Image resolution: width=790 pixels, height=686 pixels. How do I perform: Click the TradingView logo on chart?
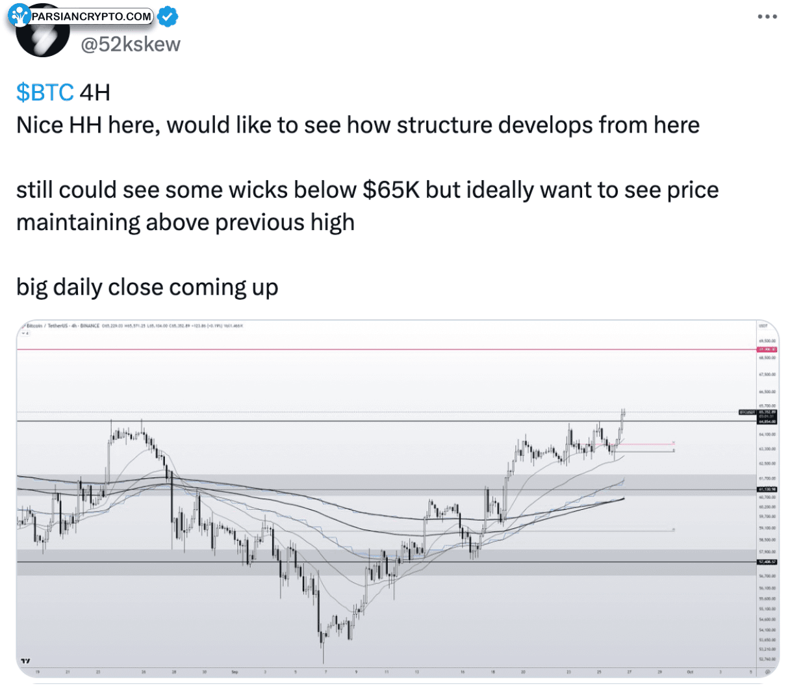point(25,661)
